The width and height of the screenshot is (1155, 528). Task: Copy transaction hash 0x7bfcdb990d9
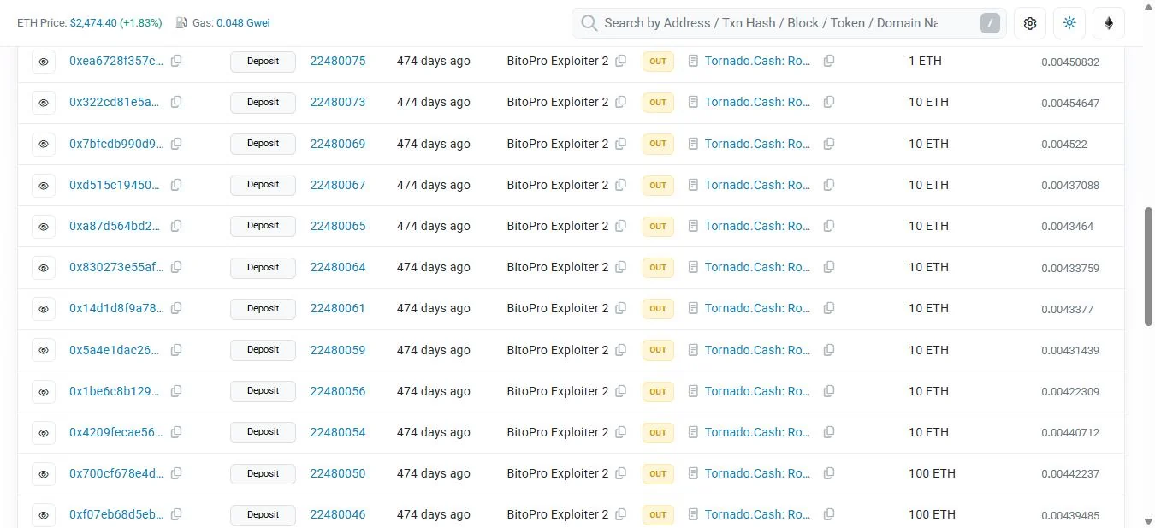click(x=176, y=144)
